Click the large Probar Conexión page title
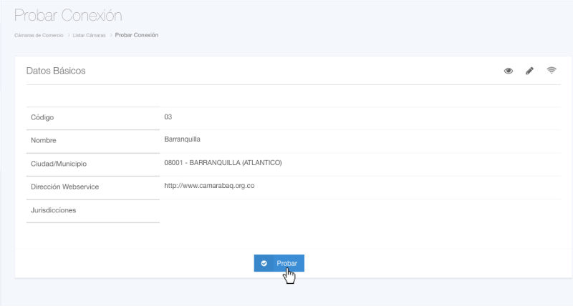 (68, 15)
